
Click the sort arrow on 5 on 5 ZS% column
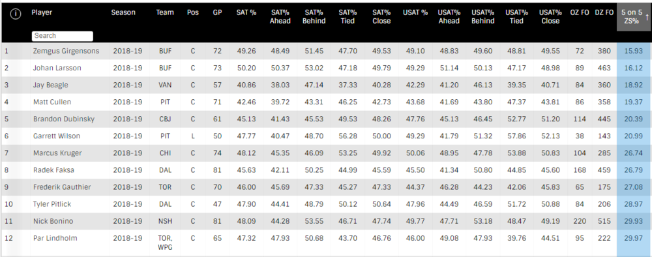(x=647, y=17)
